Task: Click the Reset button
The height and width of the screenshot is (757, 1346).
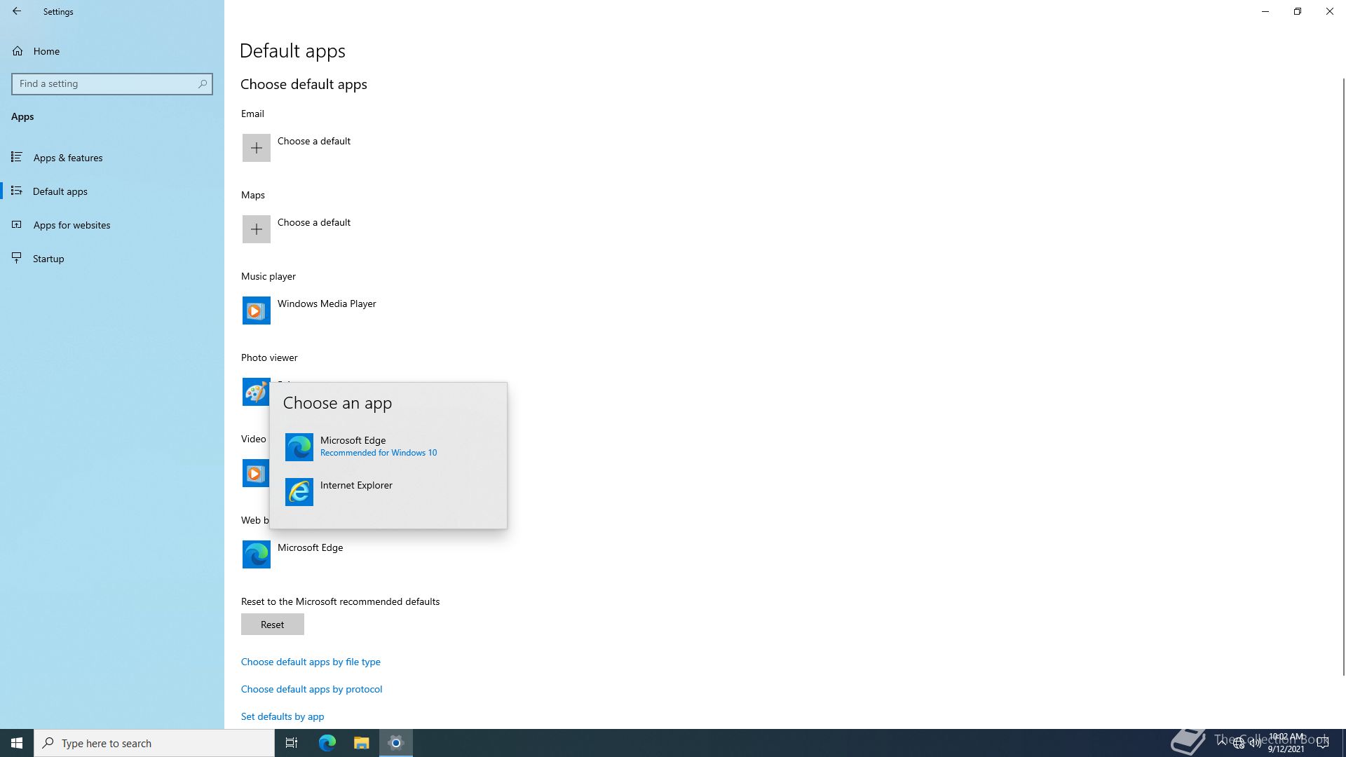Action: pyautogui.click(x=273, y=625)
